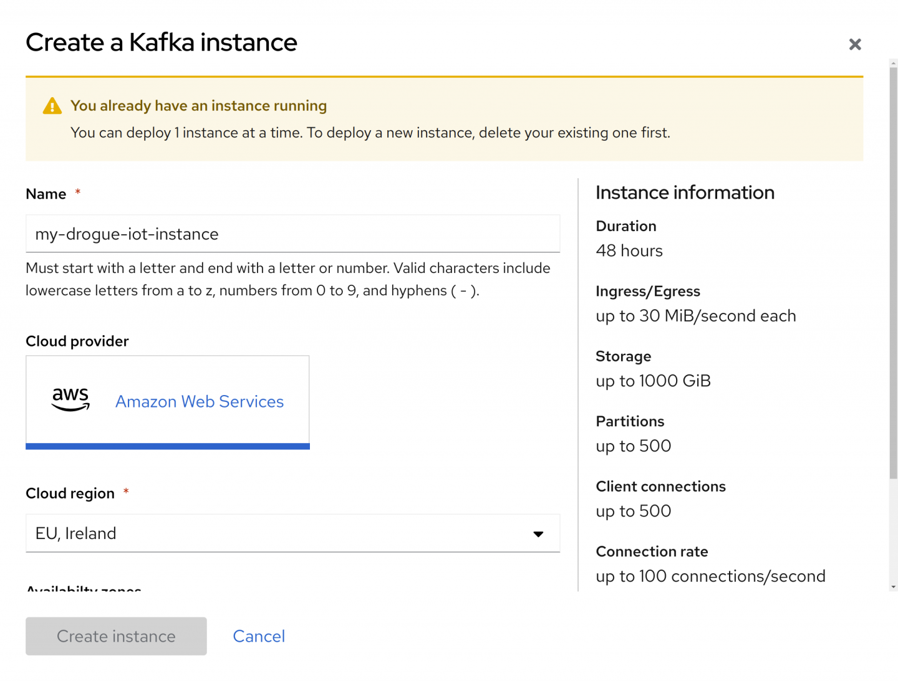Image resolution: width=898 pixels, height=681 pixels.
Task: Click the AWS logo icon
Action: point(70,399)
